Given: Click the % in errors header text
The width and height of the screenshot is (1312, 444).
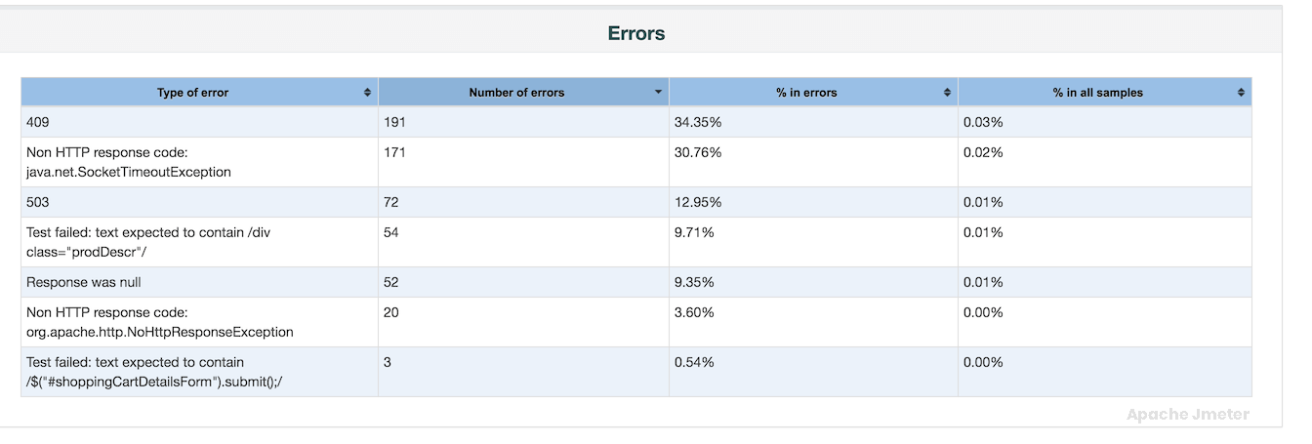Looking at the screenshot, I should [806, 93].
